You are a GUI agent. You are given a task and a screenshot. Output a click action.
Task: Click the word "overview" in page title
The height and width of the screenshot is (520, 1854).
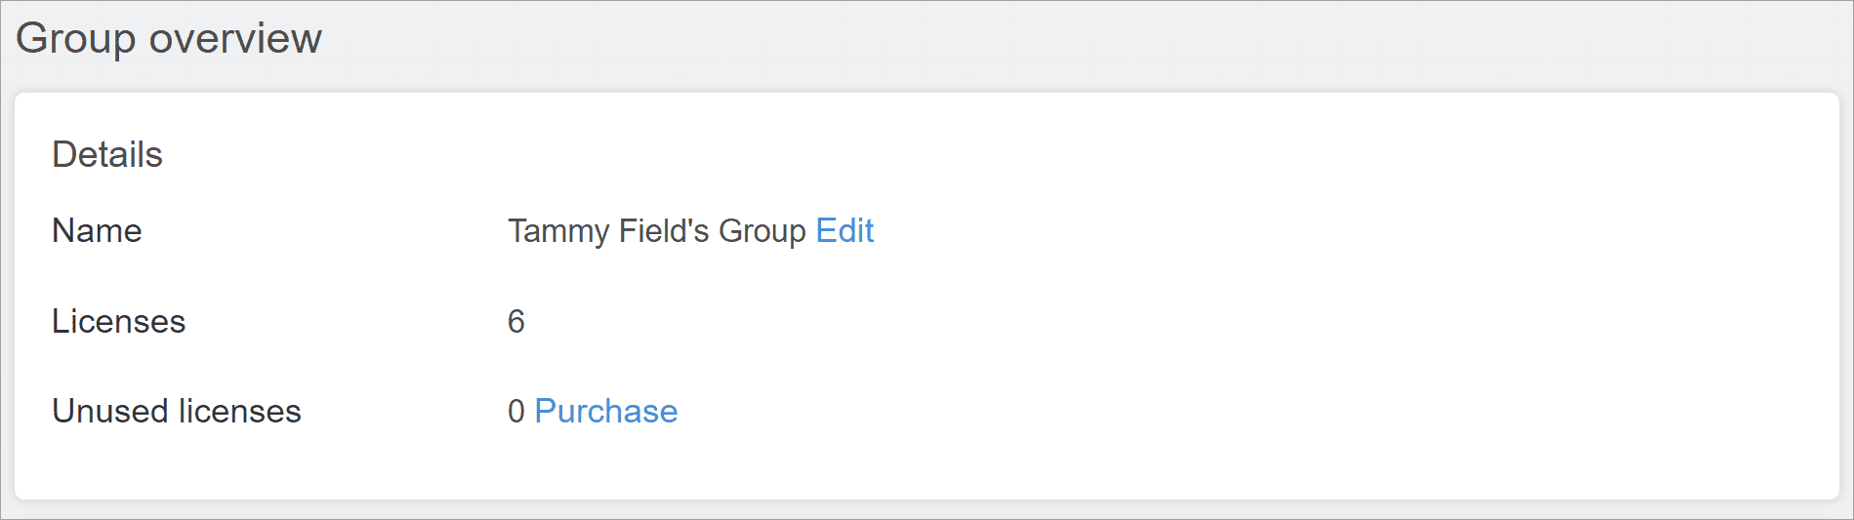[235, 39]
